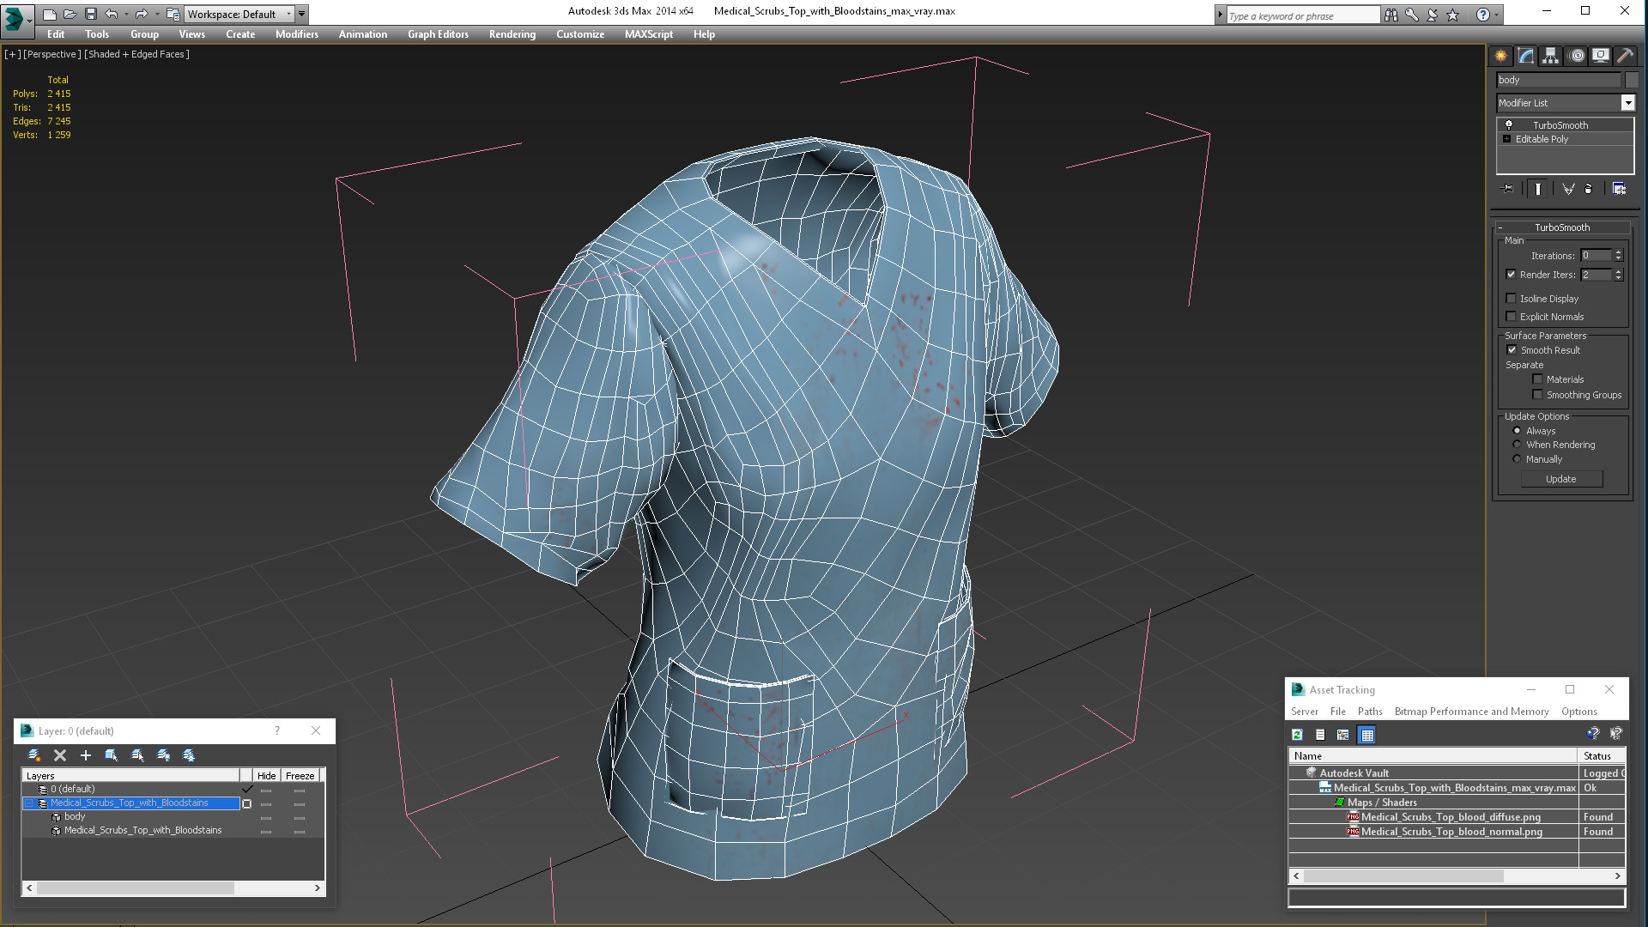Expand the Editable Poly stack entry
The image size is (1648, 927).
(x=1506, y=139)
